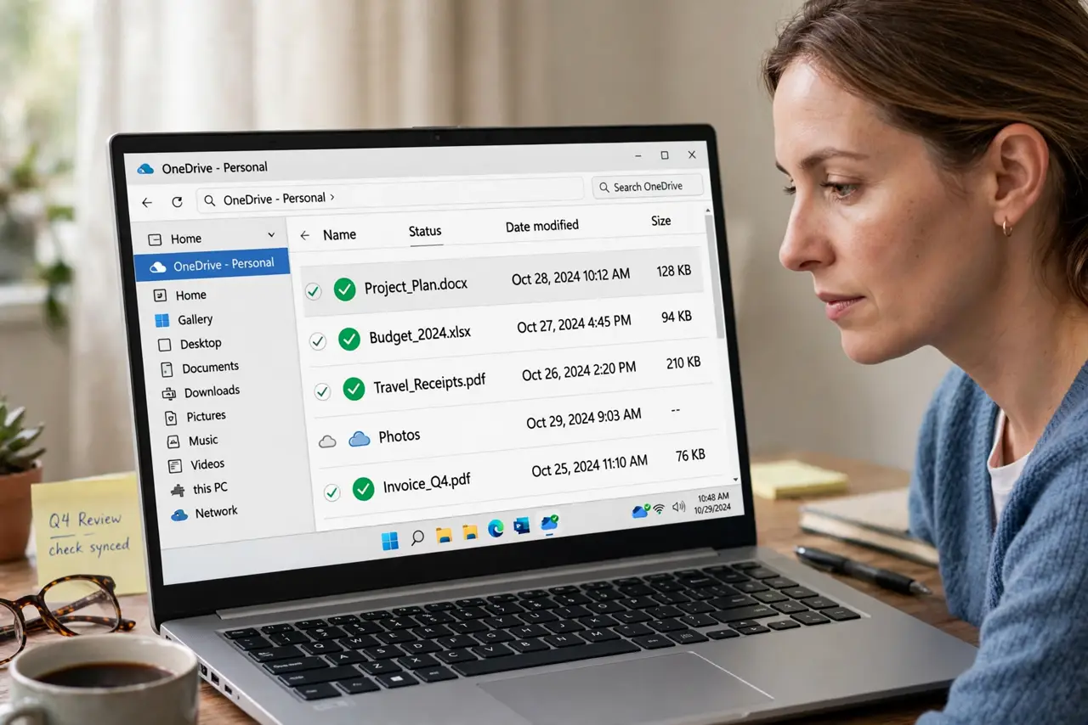Screen dimensions: 1088x725
Task: Expand the breadcrumb chevron after OneDrive - Personal
Action: pyautogui.click(x=331, y=197)
